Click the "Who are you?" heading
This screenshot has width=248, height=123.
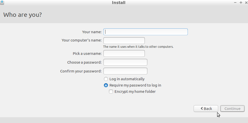(x=22, y=15)
